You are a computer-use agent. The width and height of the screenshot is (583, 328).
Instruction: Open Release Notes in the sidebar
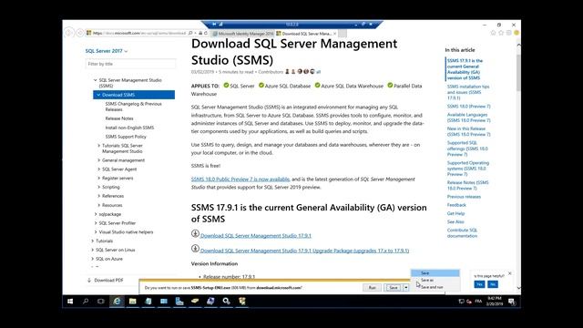tap(119, 118)
